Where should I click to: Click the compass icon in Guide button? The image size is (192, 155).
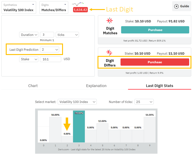point(176,6)
